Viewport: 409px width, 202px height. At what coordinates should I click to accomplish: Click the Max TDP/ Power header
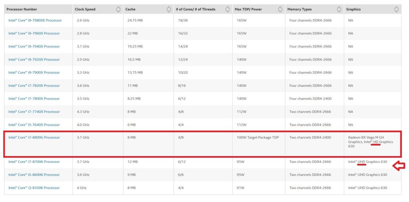(x=248, y=9)
